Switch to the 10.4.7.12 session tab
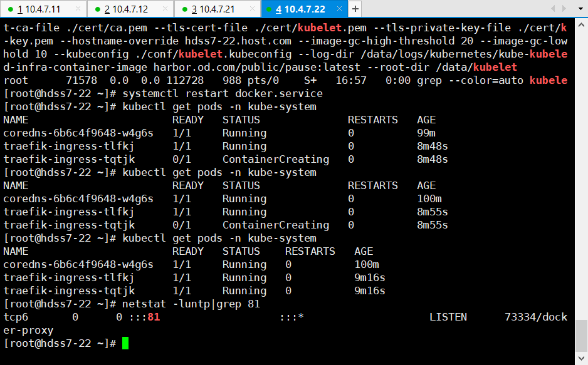 (x=129, y=9)
